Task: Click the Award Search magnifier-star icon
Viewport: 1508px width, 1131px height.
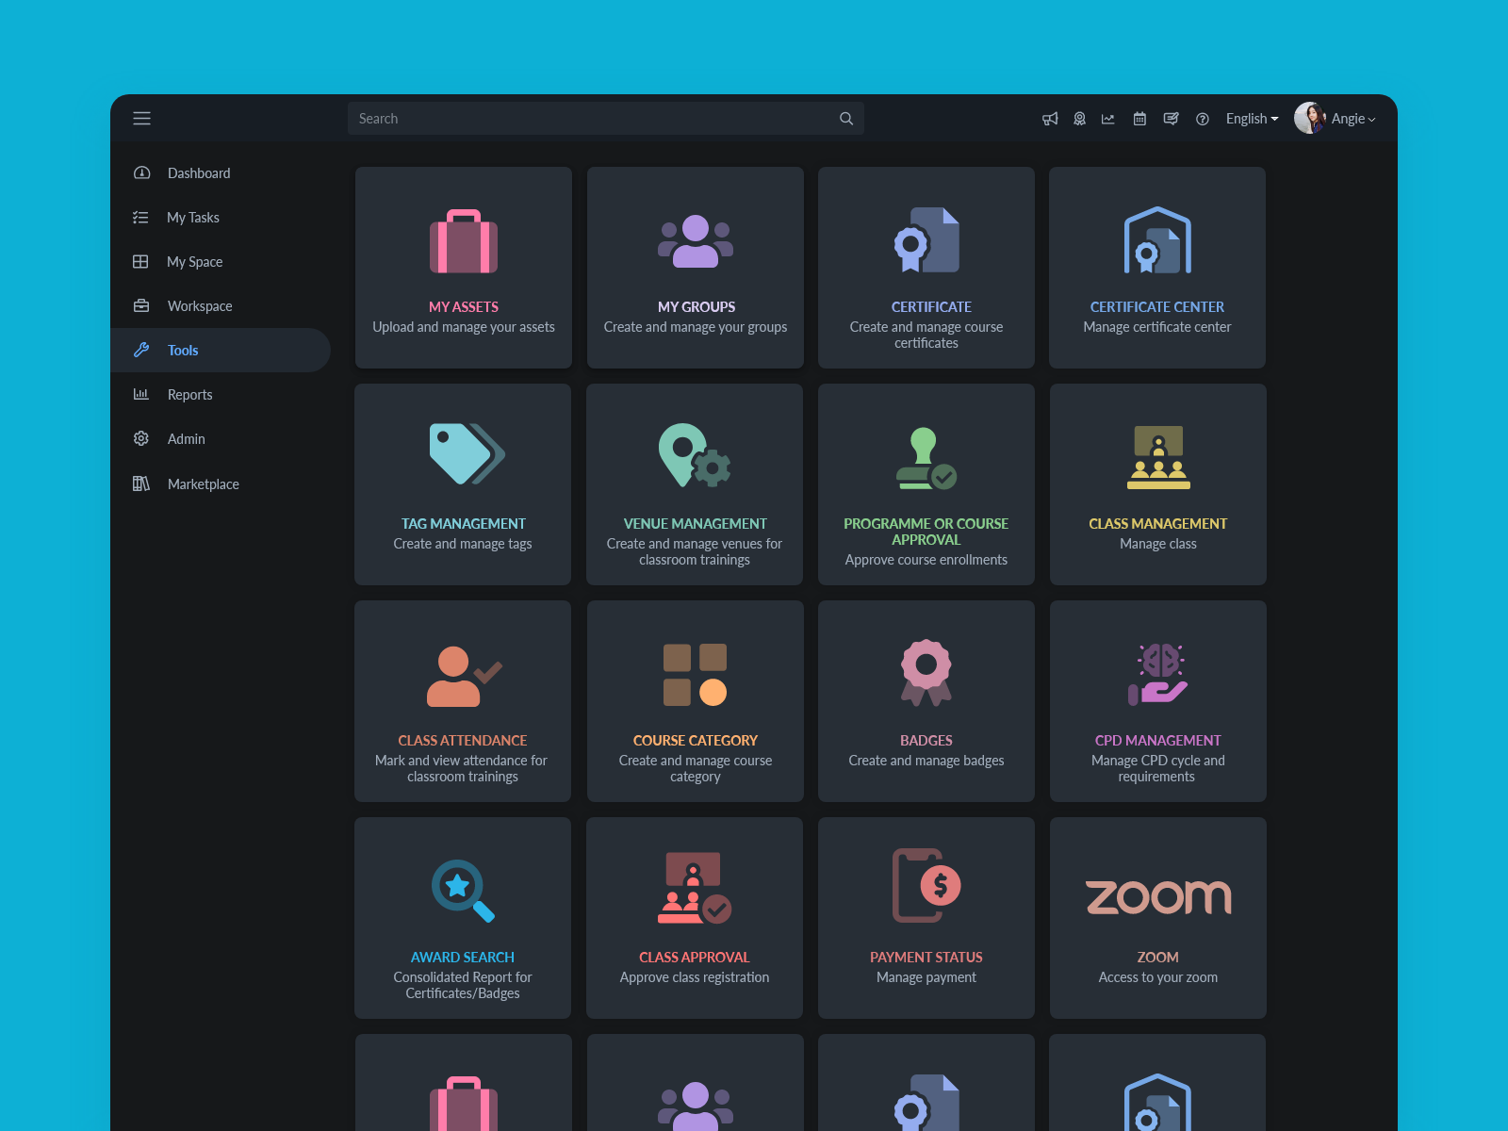Action: (x=463, y=891)
